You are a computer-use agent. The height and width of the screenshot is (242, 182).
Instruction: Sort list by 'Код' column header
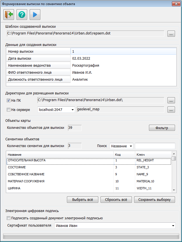(124, 155)
